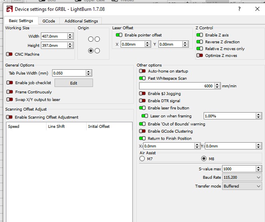Toggle the CNC Machine switch
Screen dimensions: 265x222
pyautogui.click(x=9, y=54)
